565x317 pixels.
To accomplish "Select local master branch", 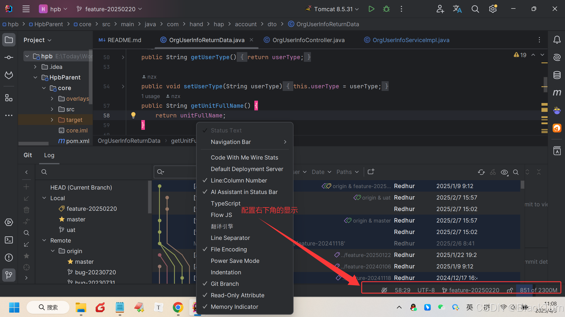I will 76,219.
